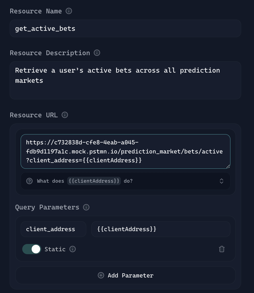Click the Resource Name info icon
This screenshot has height=293, width=254.
[x=69, y=11]
